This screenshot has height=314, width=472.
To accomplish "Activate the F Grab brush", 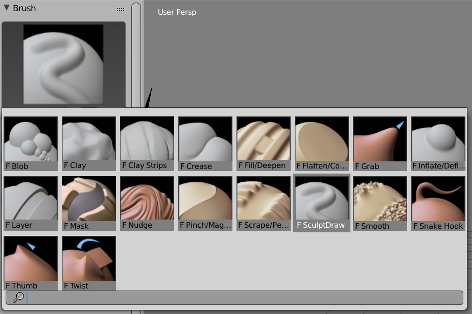I will point(380,143).
